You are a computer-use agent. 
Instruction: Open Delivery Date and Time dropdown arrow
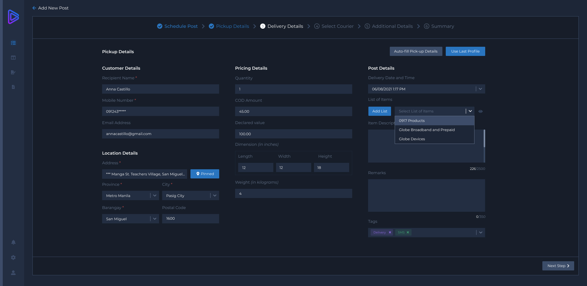pyautogui.click(x=480, y=89)
